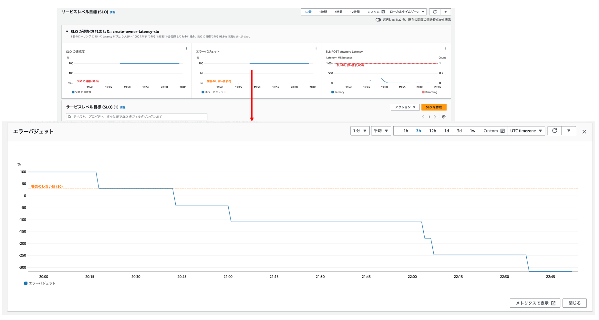Open the SLO attainment widget's three-dot menu

point(186,49)
